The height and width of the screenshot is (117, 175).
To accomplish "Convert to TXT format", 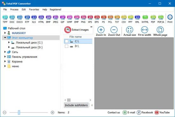I will point(117,19).
